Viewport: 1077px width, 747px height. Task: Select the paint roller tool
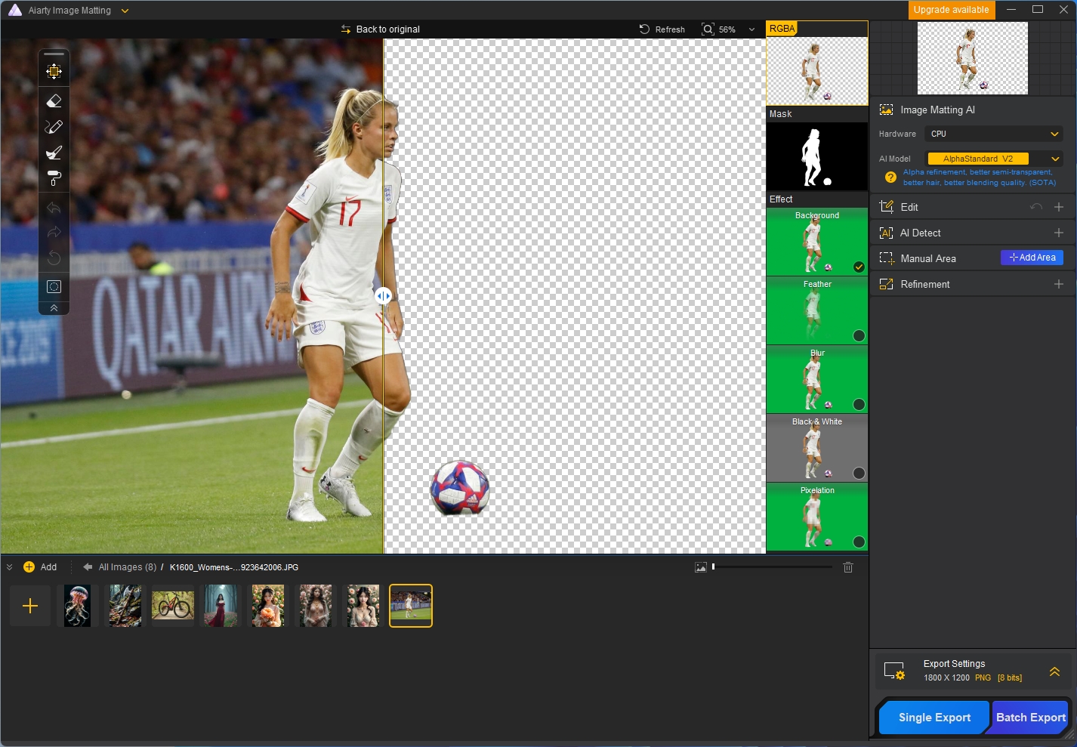point(54,178)
